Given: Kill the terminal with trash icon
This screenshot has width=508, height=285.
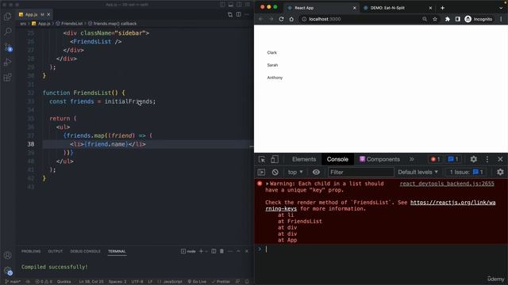Looking at the screenshot, I should [222, 251].
